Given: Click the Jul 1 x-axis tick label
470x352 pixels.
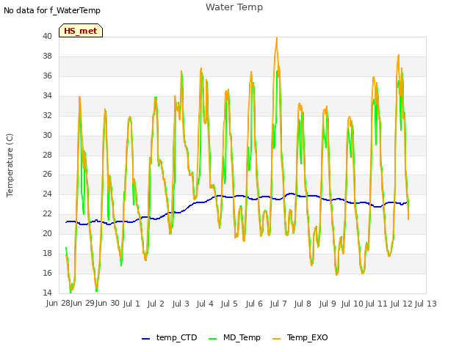Looking at the screenshot, I should pos(131,304).
